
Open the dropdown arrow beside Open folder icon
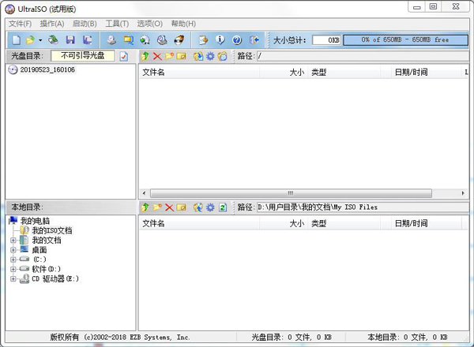(39, 39)
